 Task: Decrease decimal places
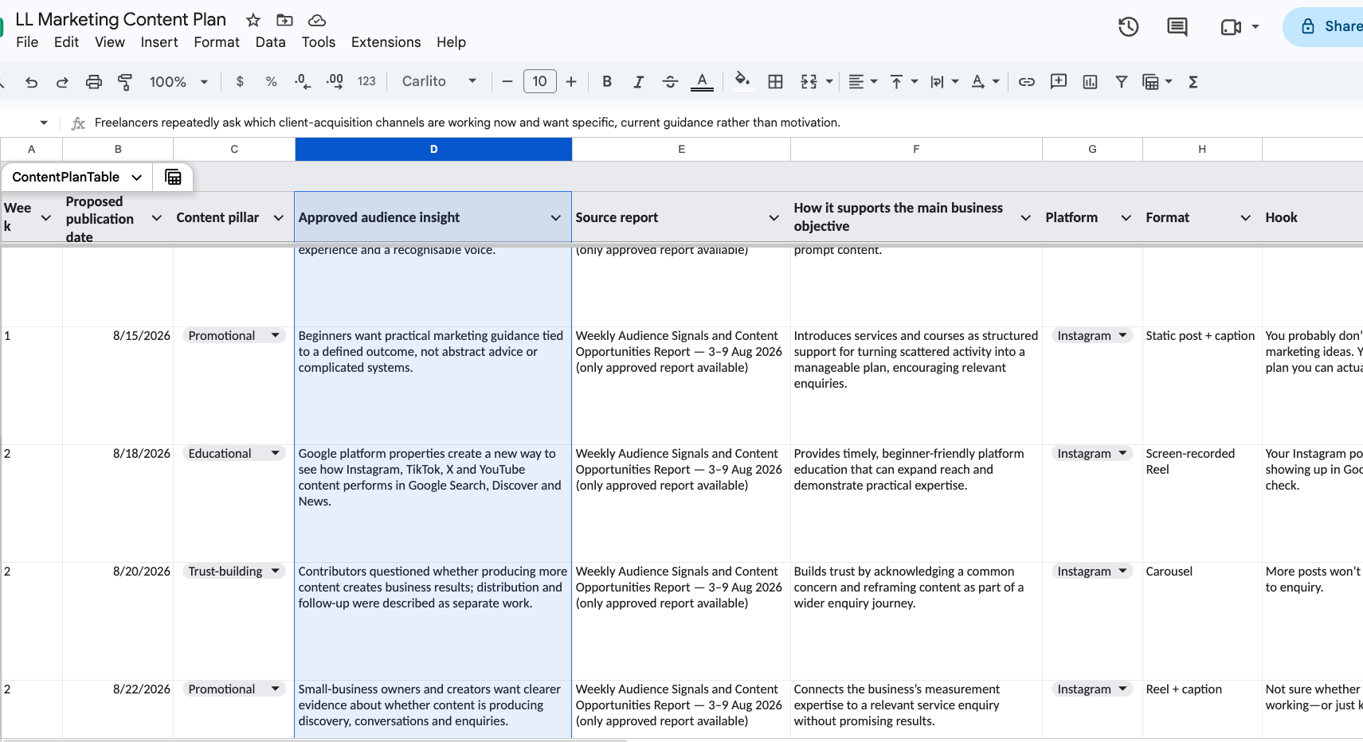303,82
